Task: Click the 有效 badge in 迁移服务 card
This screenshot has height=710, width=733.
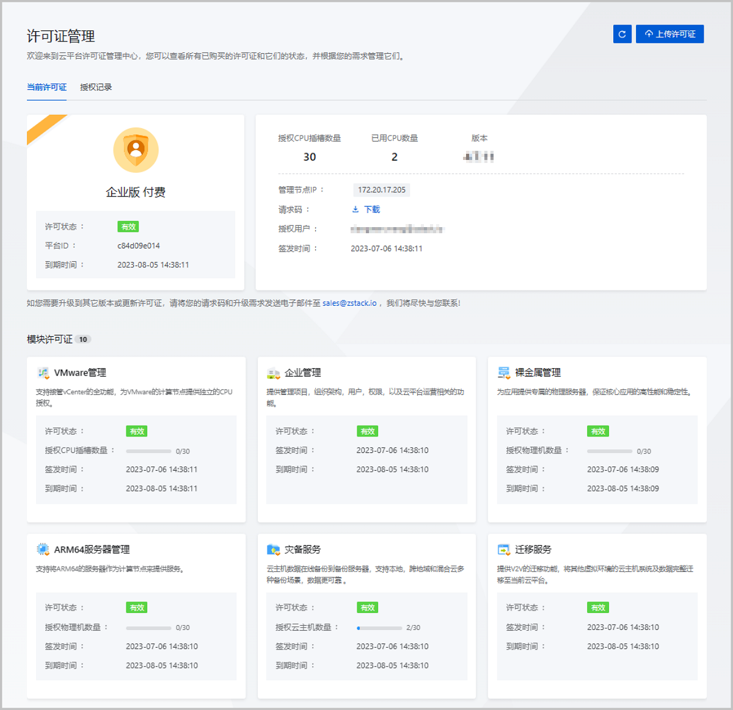Action: click(x=597, y=607)
